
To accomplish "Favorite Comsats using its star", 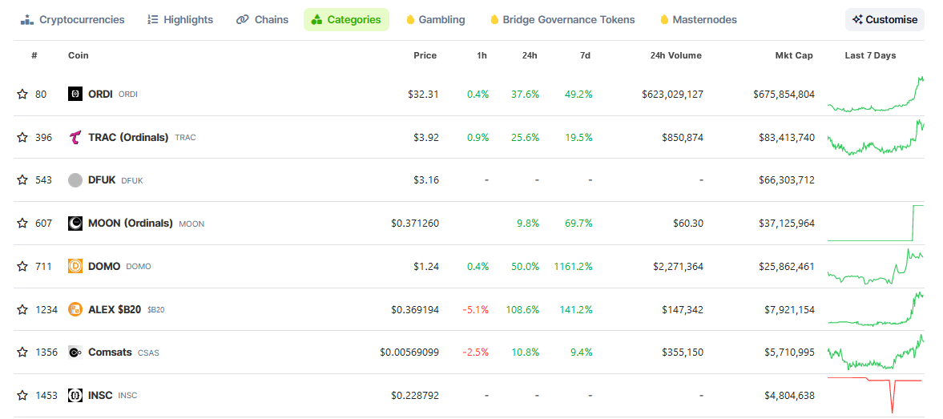I will pyautogui.click(x=22, y=352).
